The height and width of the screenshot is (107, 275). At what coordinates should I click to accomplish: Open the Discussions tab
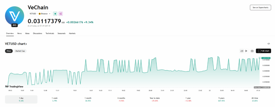coord(38,33)
